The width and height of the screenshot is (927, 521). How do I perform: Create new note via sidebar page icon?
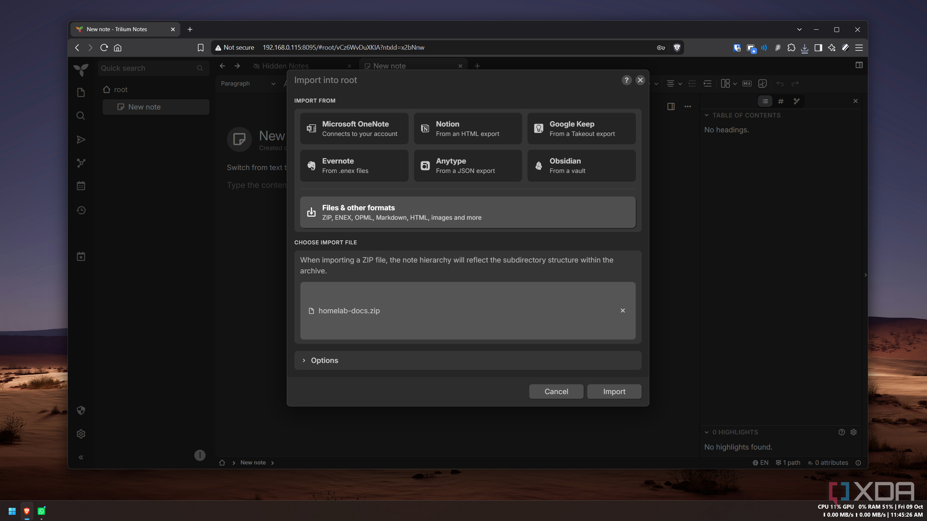coord(81,92)
